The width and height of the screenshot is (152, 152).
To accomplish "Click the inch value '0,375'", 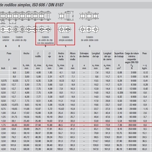I will click(4, 81).
